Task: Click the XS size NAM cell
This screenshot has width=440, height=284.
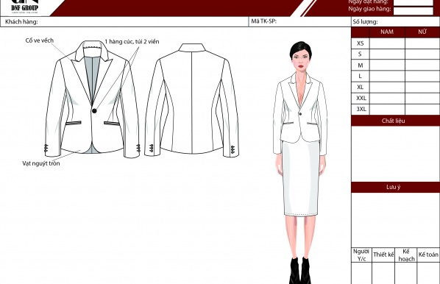Action: (x=387, y=43)
